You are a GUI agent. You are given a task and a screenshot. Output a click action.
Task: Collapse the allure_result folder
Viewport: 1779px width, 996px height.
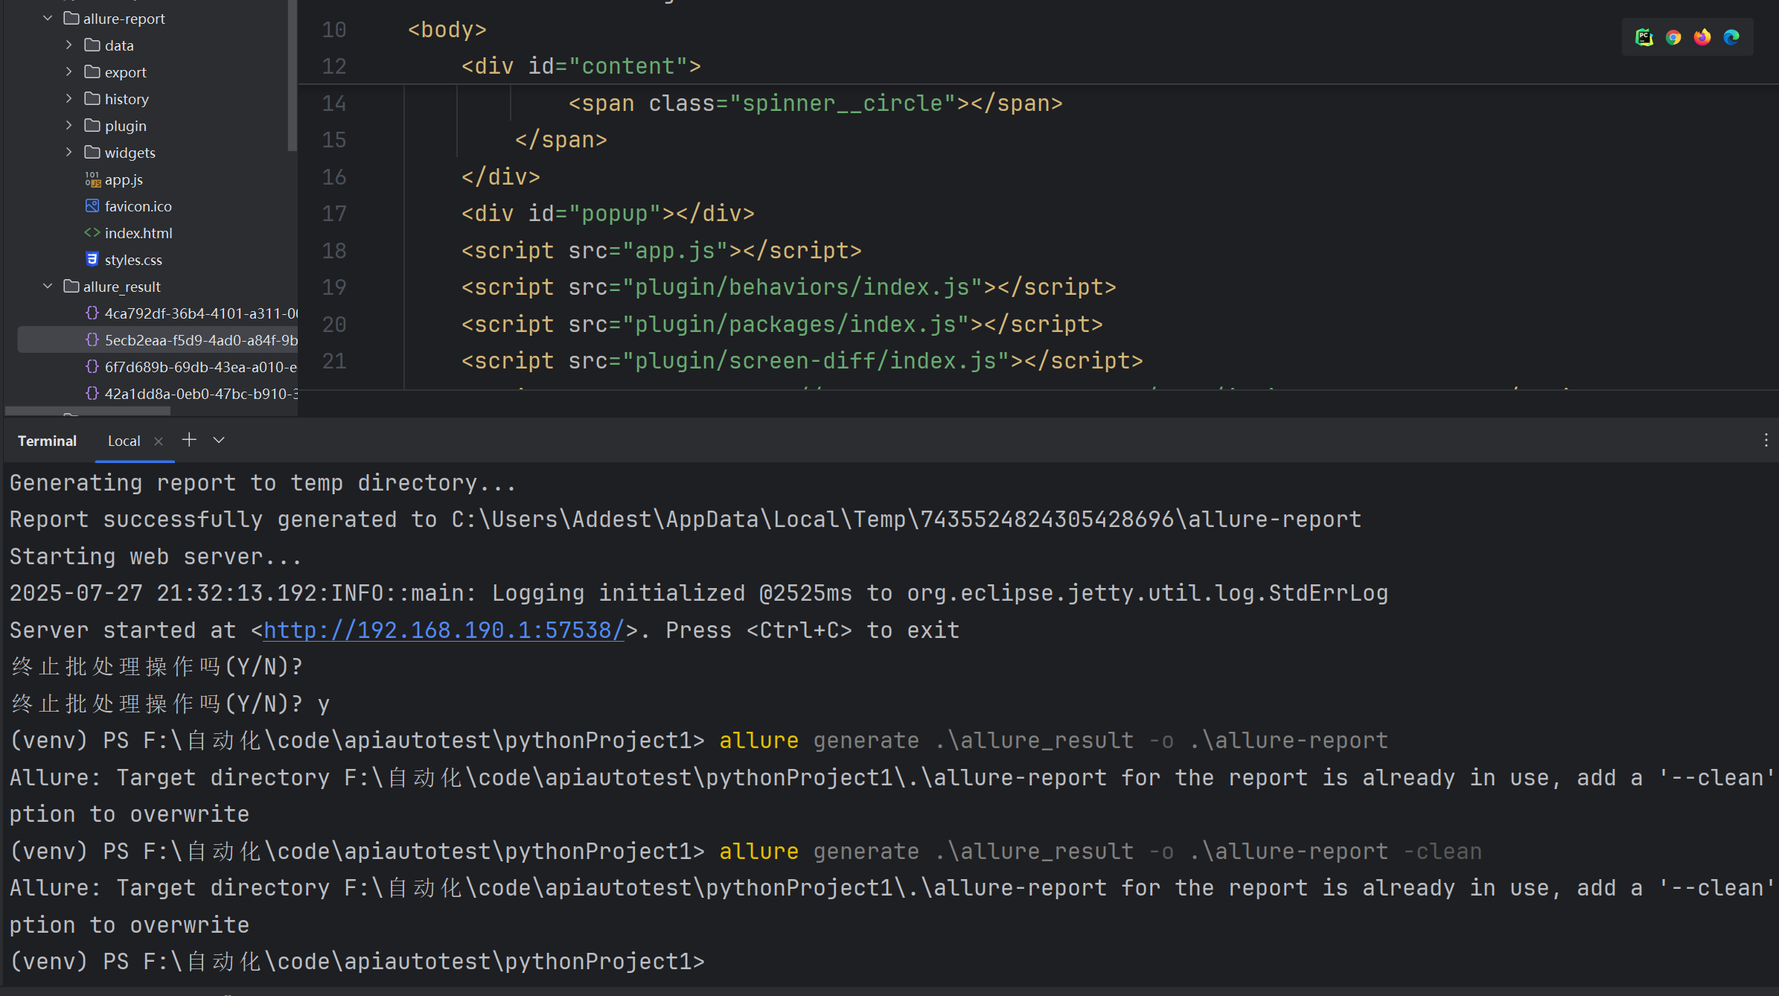point(48,286)
